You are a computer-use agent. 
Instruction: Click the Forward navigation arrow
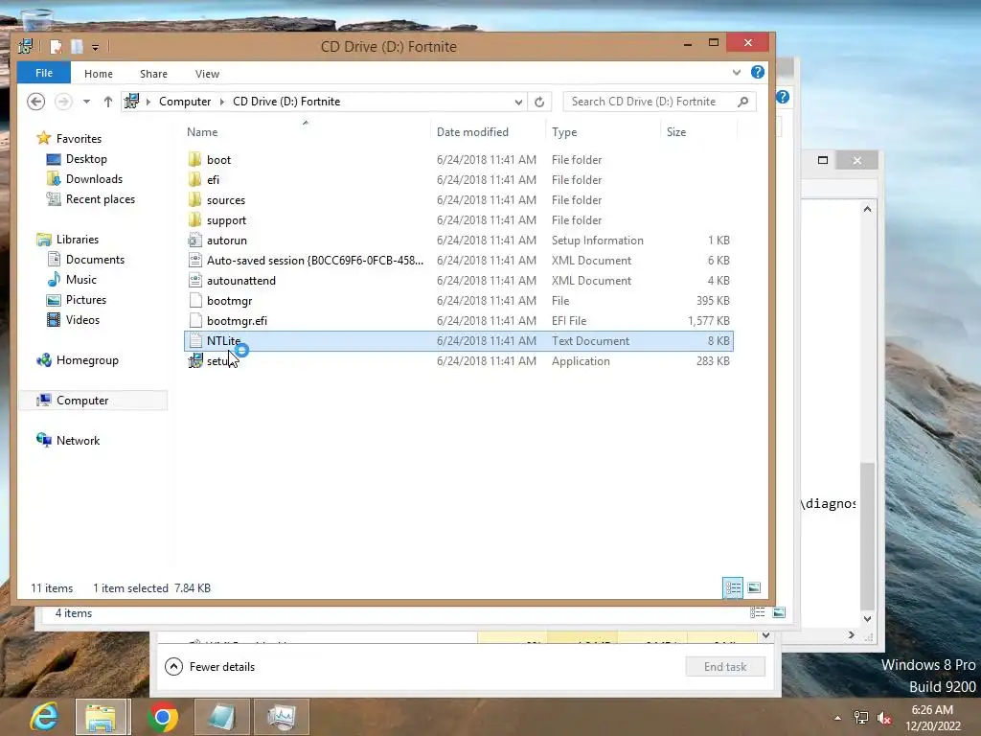pos(63,102)
